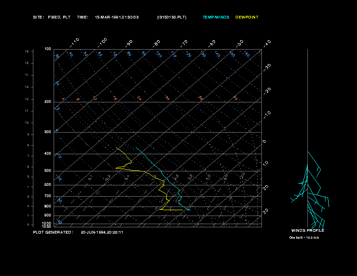Click the -30 isotherm label on the right axis

coord(267,67)
